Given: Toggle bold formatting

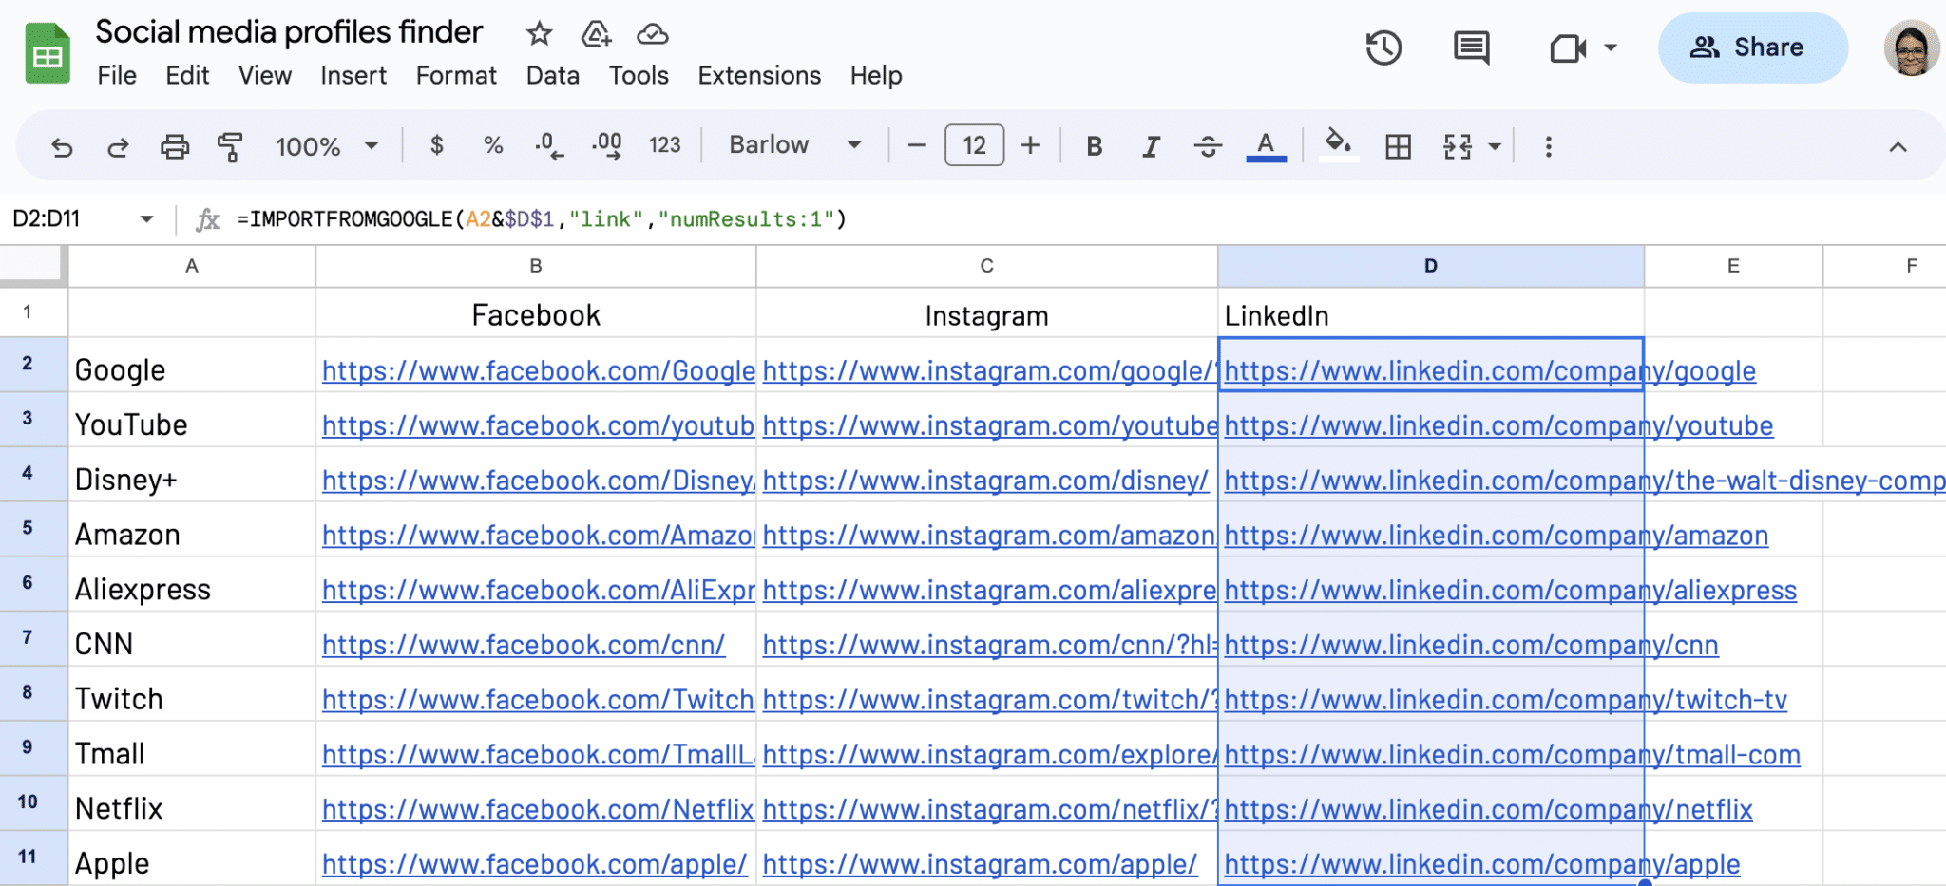Looking at the screenshot, I should [1094, 145].
